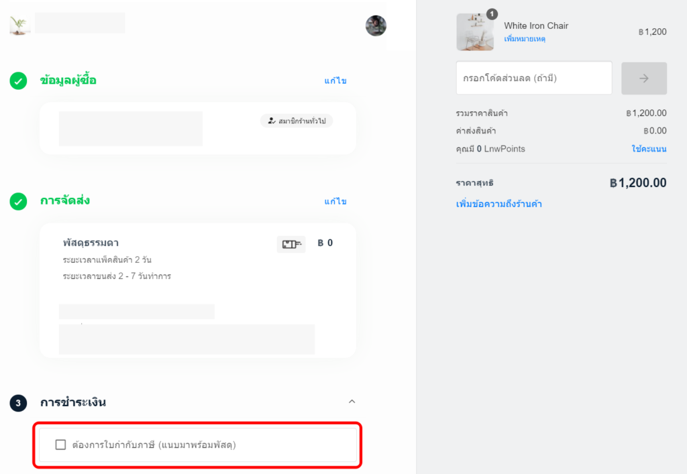Click the step 3 number circle
The height and width of the screenshot is (474, 687).
click(x=18, y=403)
